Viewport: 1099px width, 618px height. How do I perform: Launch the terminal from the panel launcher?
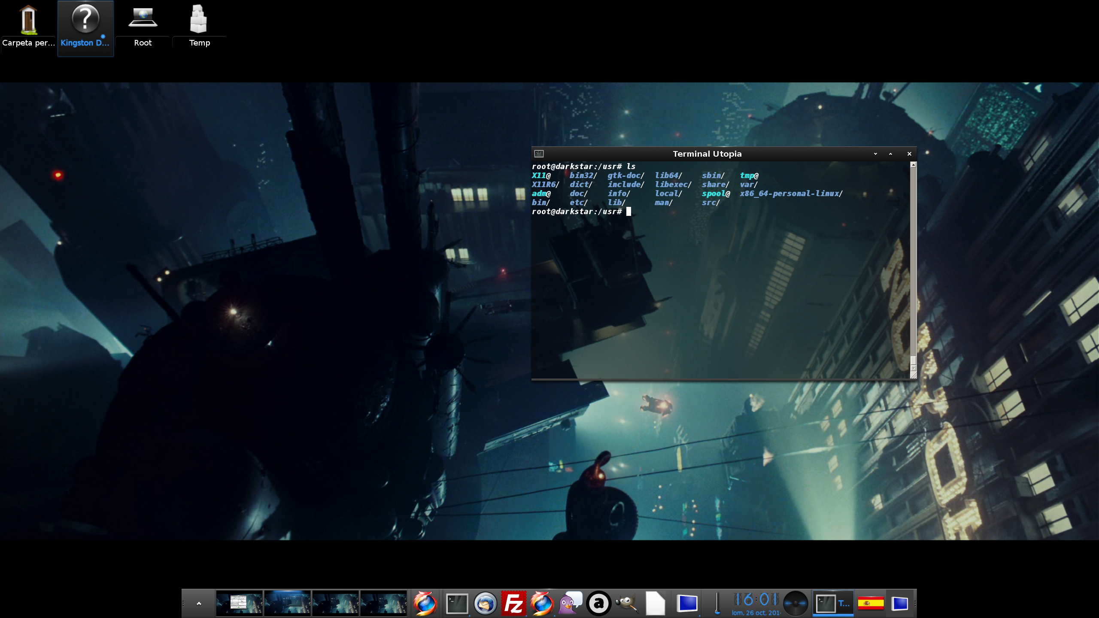click(457, 603)
